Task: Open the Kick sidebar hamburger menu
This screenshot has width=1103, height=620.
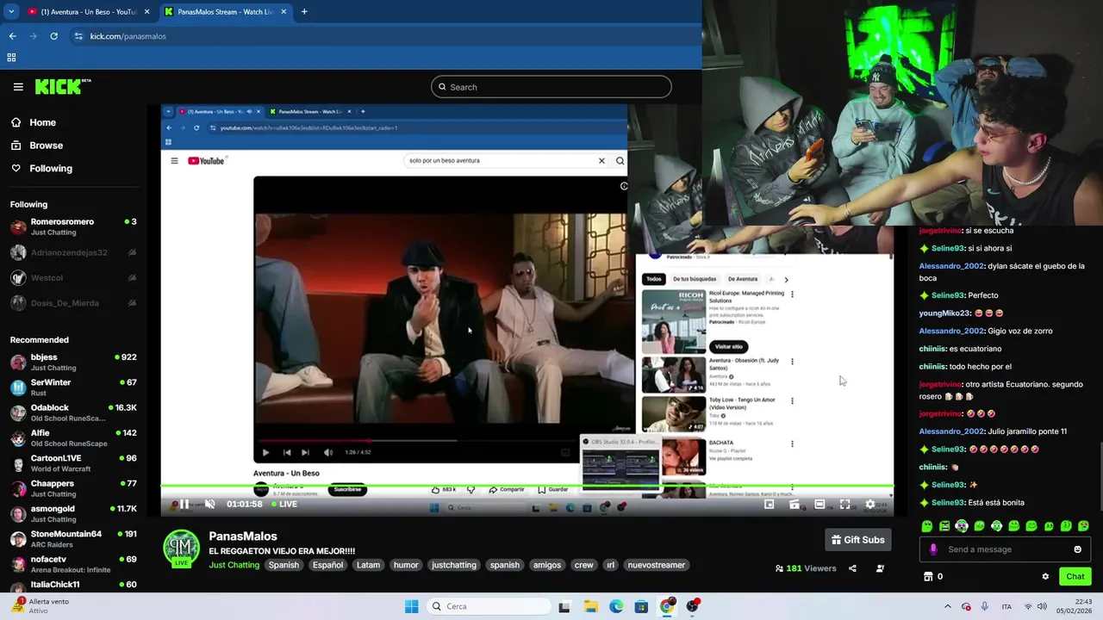Action: 18,87
